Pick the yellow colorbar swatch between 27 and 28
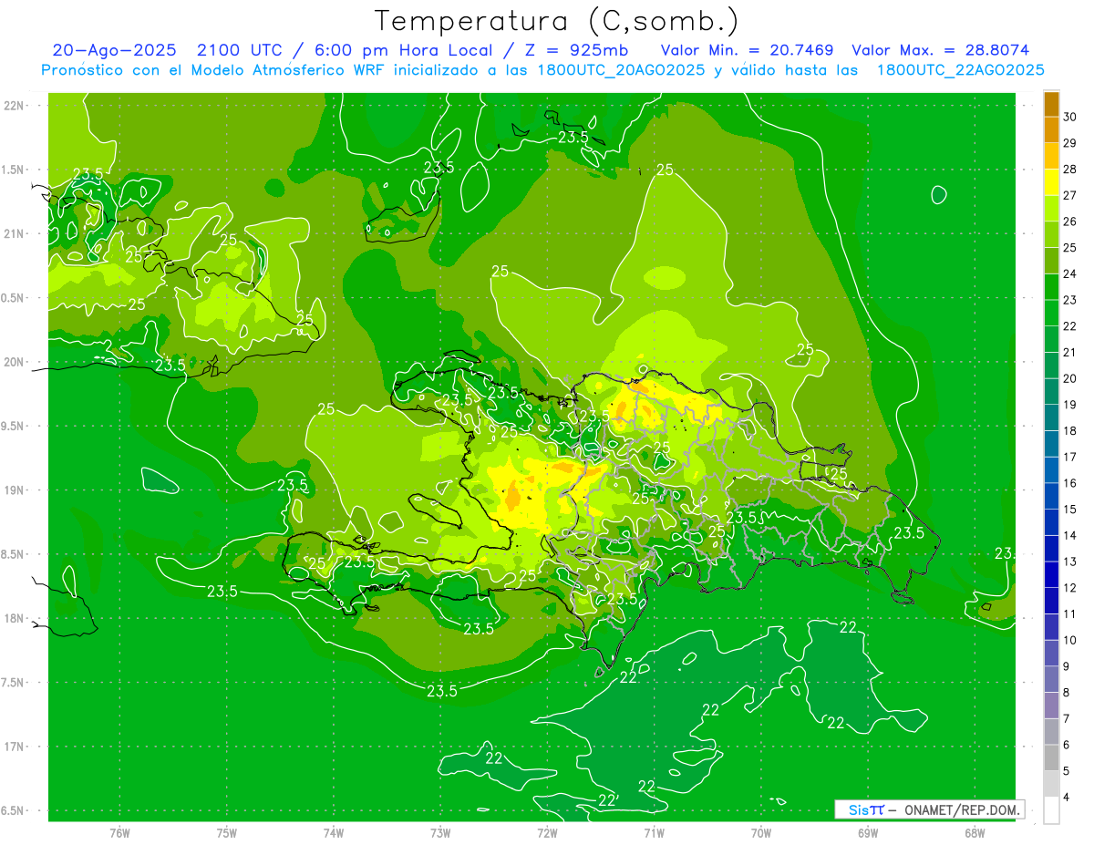 [x=1051, y=182]
